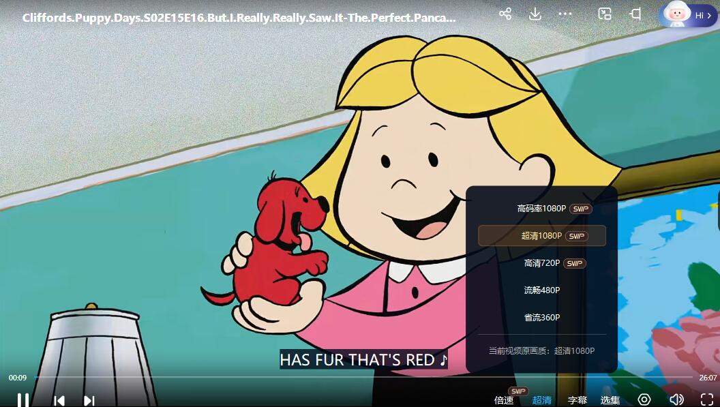
Task: Select 流畅480P quality
Action: tap(542, 290)
